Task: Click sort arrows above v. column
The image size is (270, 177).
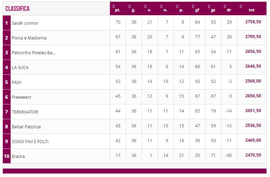Action: tap(145, 6)
